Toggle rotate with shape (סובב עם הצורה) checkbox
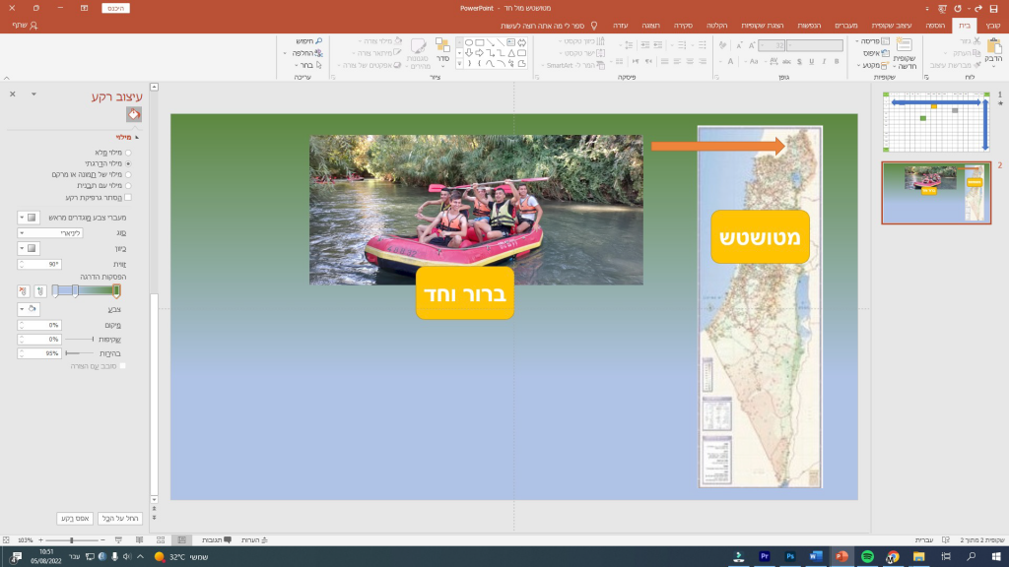 (x=123, y=366)
